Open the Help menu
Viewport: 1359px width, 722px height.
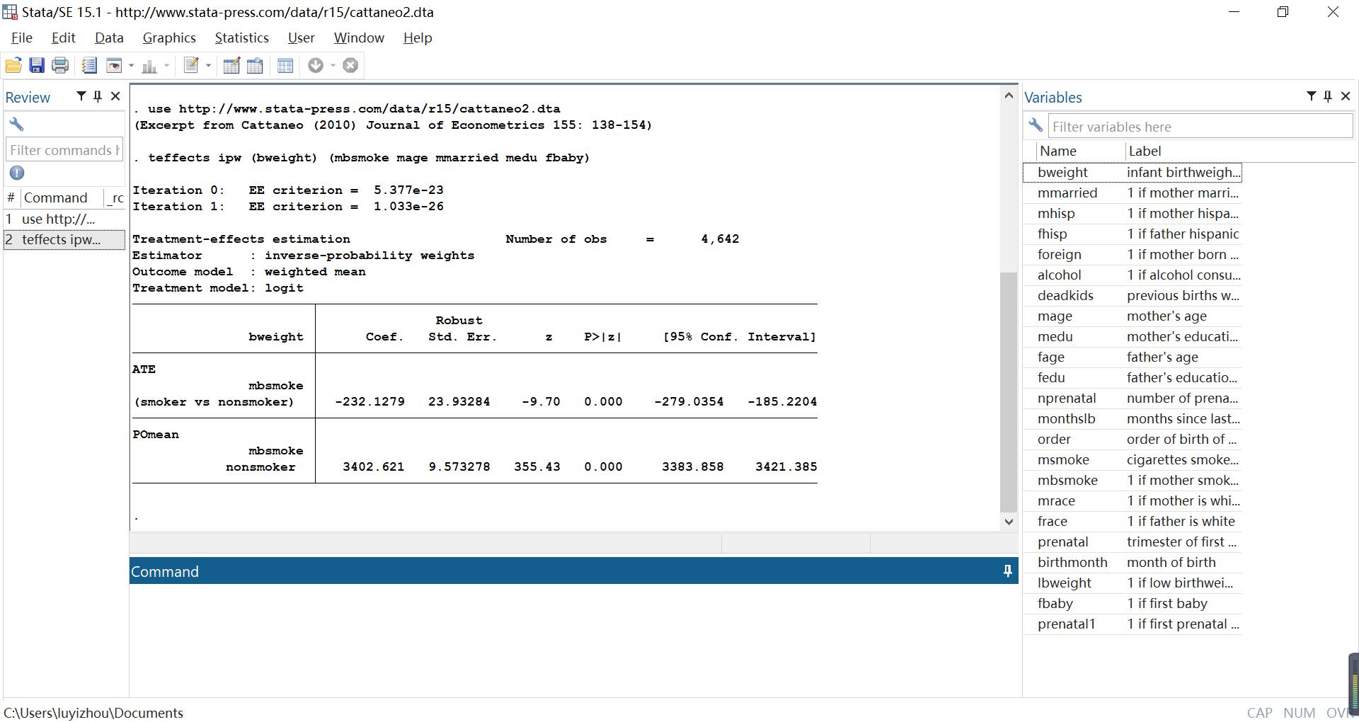(x=418, y=38)
